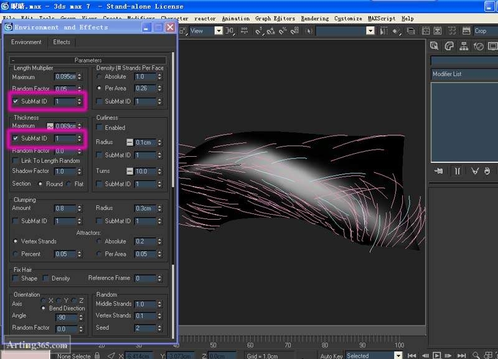Click the Go to End playback button
This screenshot has height=359, width=498.
(461, 355)
